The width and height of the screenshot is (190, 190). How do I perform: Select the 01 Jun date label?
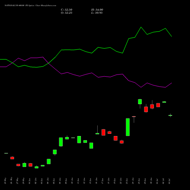click(30, 181)
